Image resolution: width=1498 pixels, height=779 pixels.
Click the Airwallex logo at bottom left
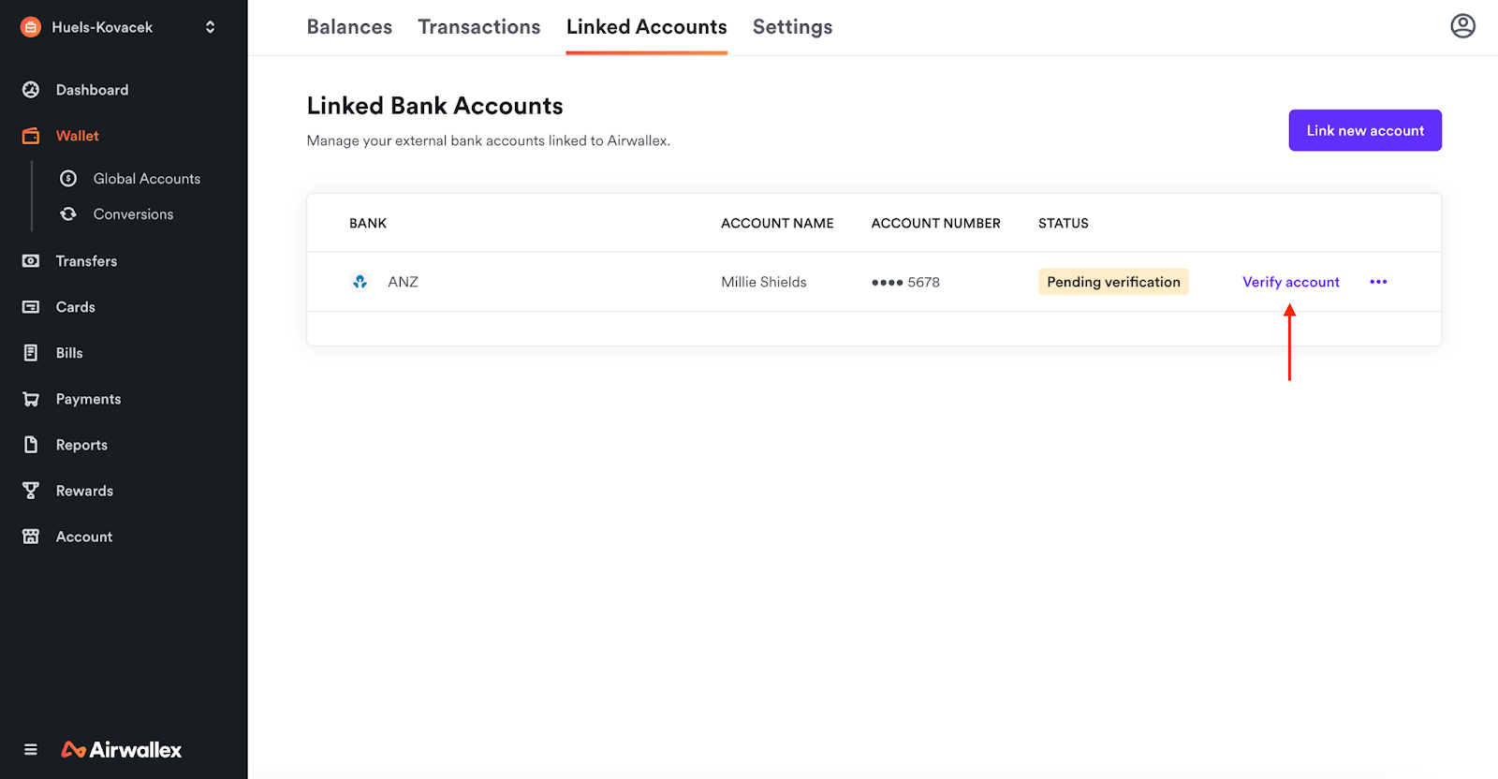[x=122, y=750]
